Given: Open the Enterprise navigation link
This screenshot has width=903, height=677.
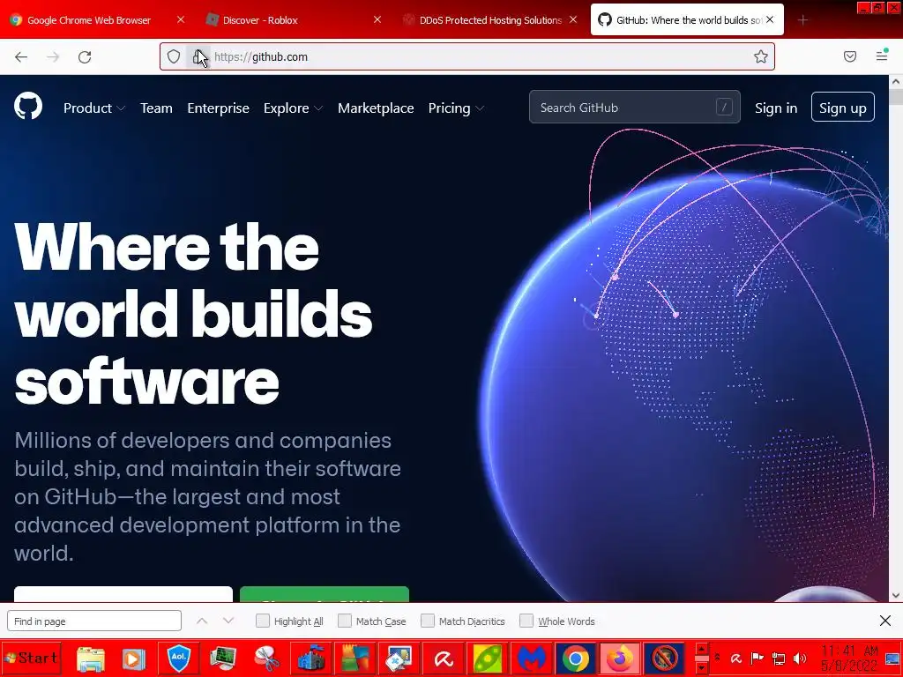Looking at the screenshot, I should 219,108.
